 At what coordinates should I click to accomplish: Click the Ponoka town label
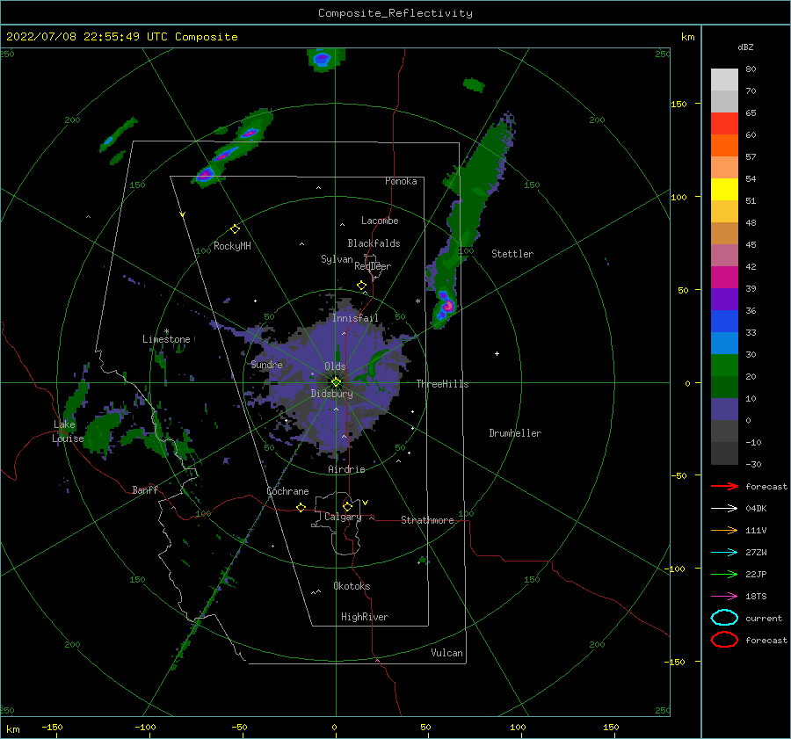click(x=401, y=181)
